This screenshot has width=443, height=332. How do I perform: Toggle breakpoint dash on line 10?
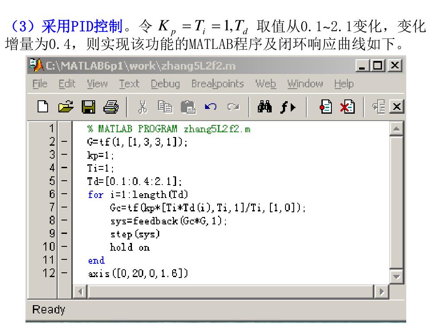click(64, 246)
